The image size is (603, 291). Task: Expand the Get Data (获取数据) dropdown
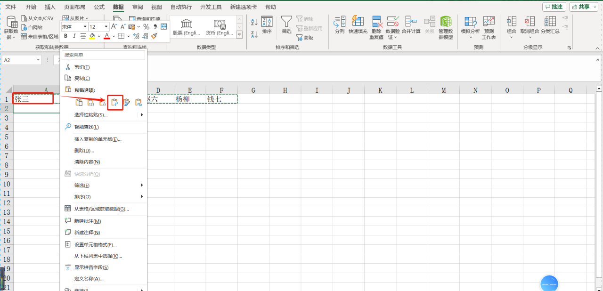pos(15,37)
